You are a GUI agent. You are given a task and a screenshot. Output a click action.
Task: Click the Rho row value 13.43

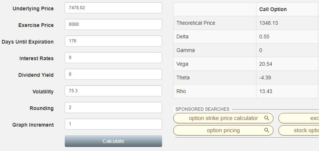266,91
